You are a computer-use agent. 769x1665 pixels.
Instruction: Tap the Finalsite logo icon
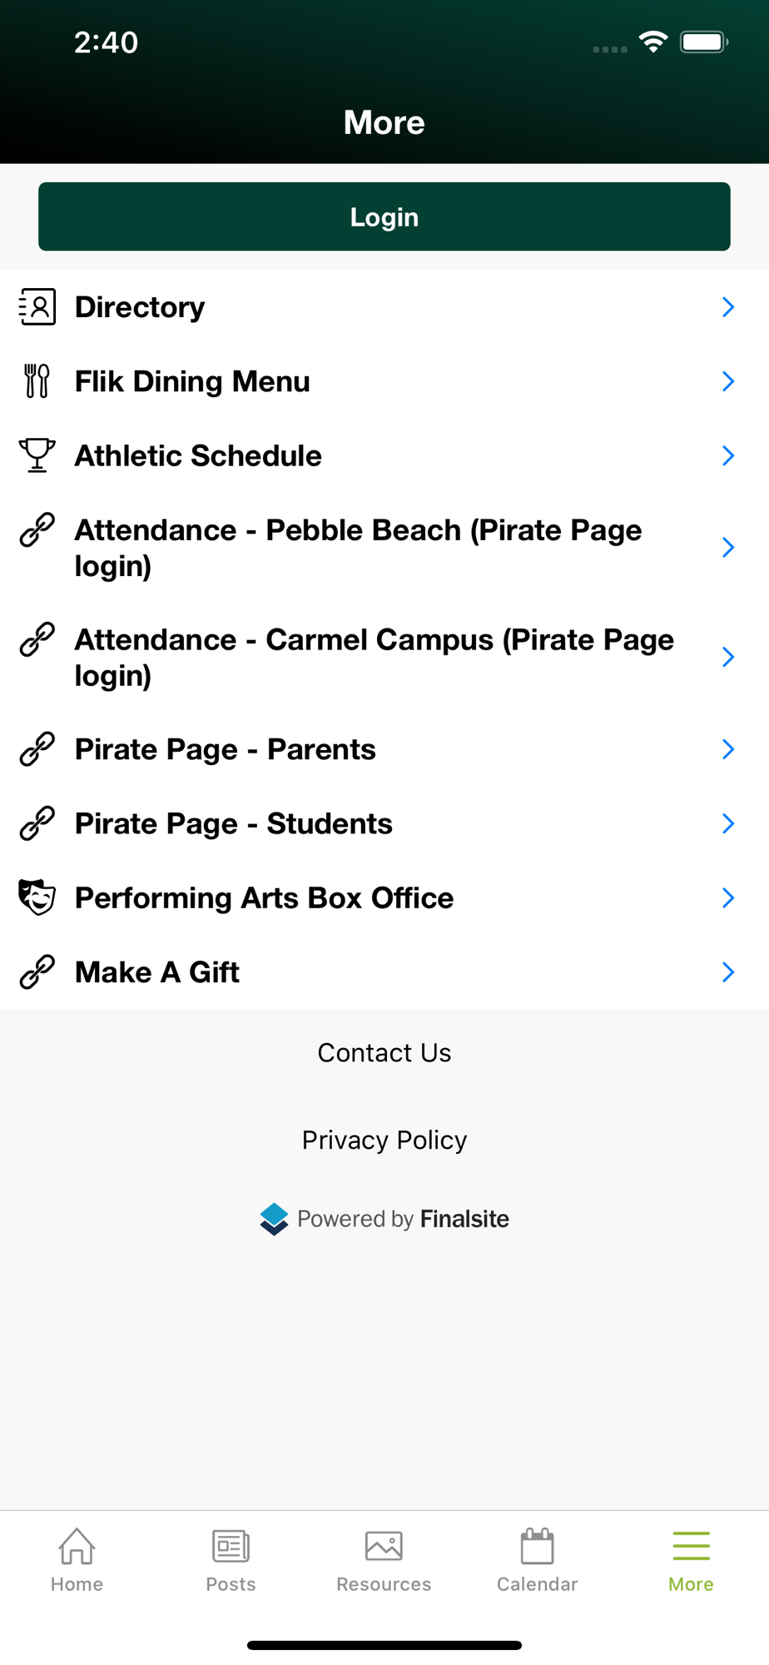coord(274,1220)
